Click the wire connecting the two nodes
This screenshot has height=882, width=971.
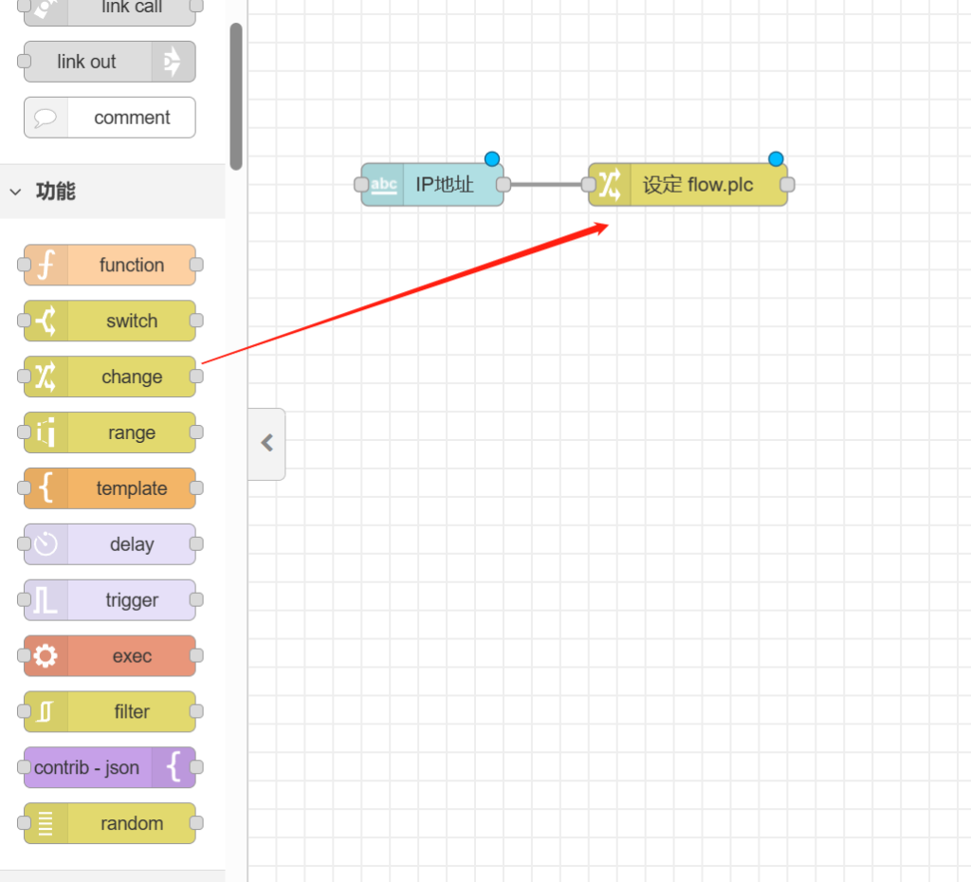pyautogui.click(x=545, y=185)
